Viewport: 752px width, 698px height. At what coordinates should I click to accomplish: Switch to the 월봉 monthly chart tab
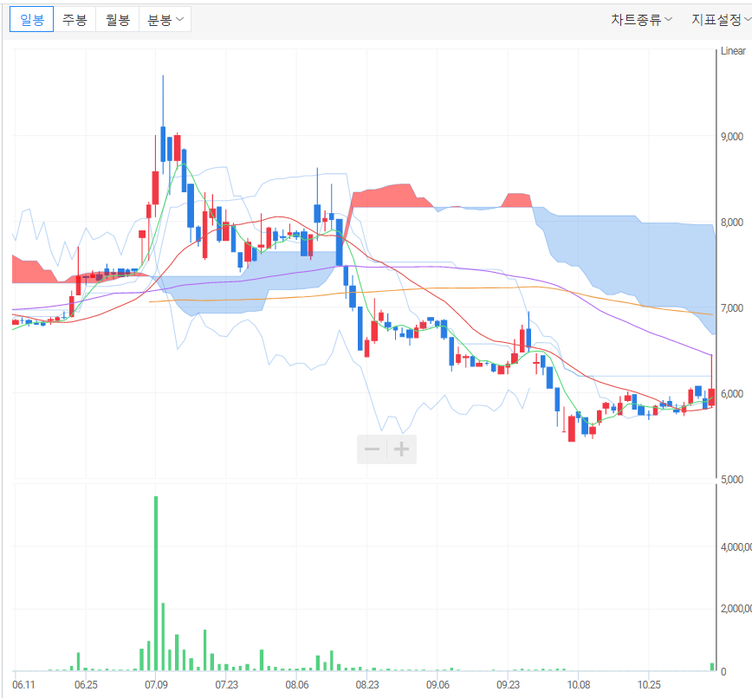118,19
